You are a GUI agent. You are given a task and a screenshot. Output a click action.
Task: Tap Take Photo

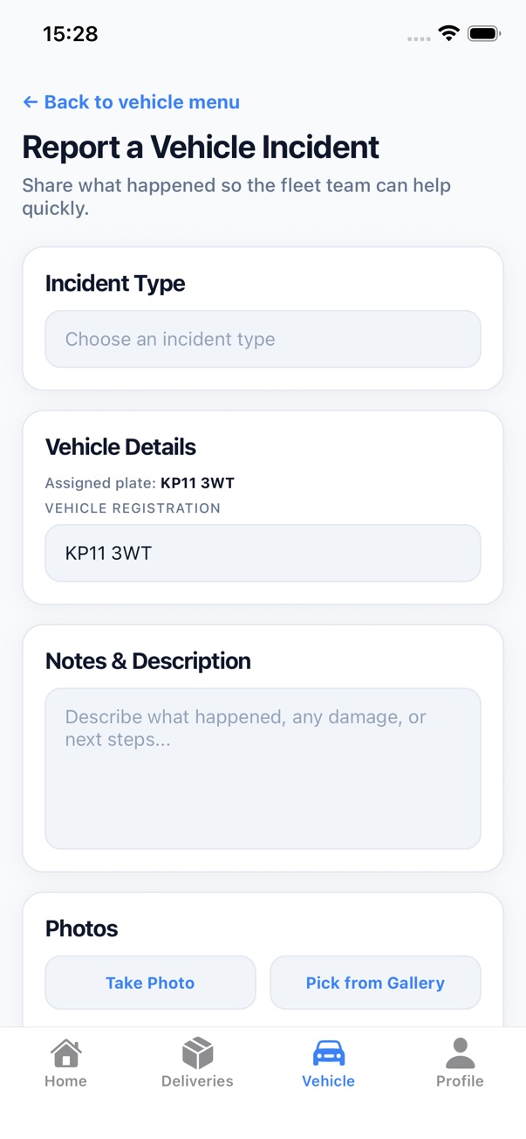point(150,983)
